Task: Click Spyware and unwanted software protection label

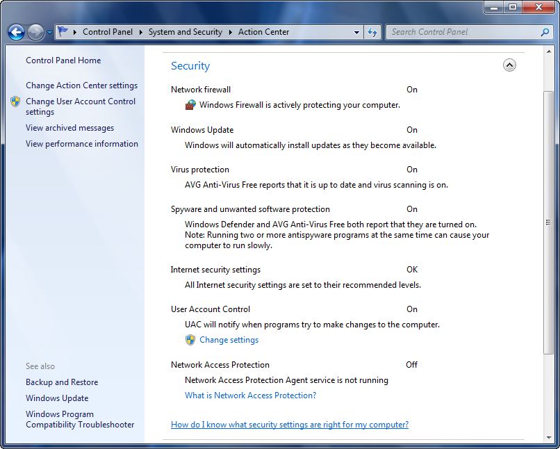Action: (x=250, y=209)
